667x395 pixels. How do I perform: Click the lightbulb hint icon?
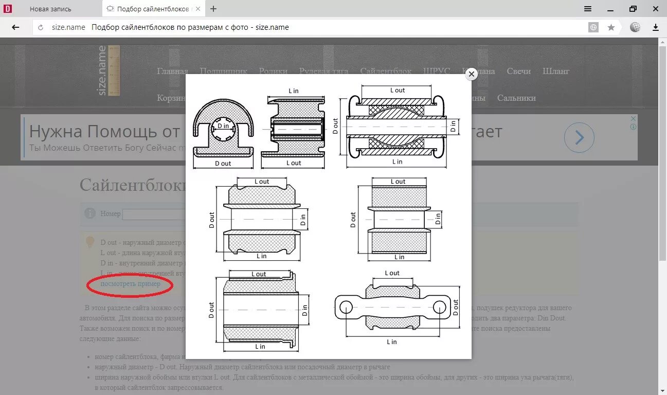[90, 242]
